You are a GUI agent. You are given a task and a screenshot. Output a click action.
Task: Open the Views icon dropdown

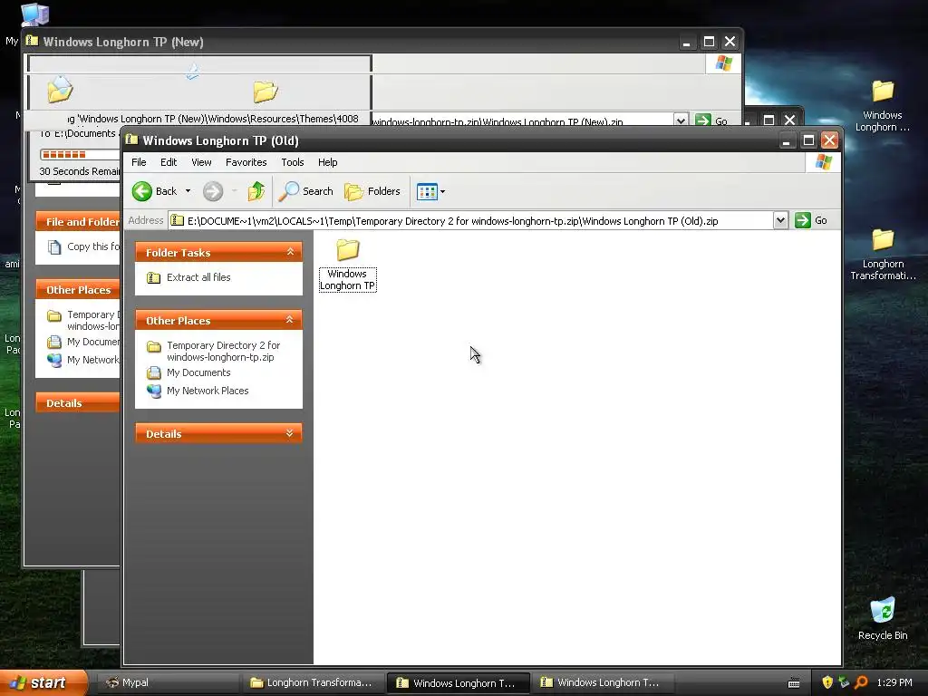(430, 191)
